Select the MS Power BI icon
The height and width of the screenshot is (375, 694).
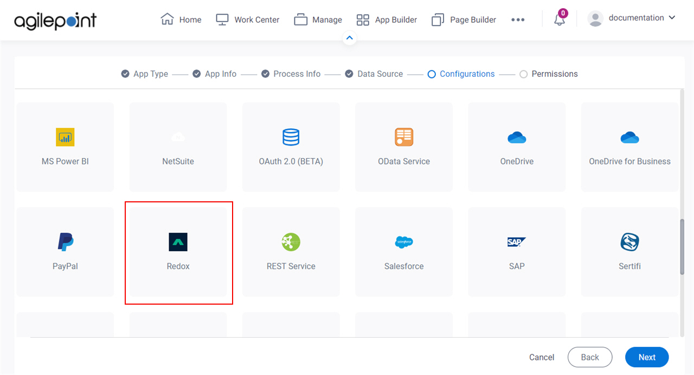(x=65, y=137)
